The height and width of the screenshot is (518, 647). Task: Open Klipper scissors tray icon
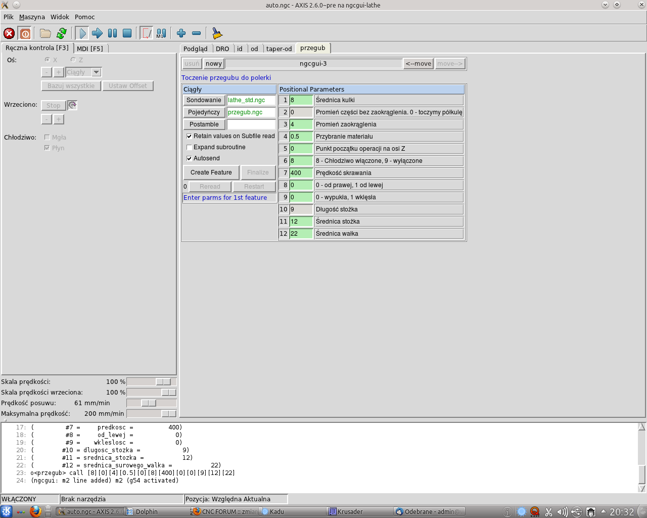548,512
